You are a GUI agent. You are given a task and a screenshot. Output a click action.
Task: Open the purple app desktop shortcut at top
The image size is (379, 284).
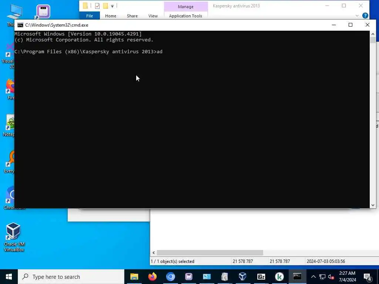click(x=43, y=11)
